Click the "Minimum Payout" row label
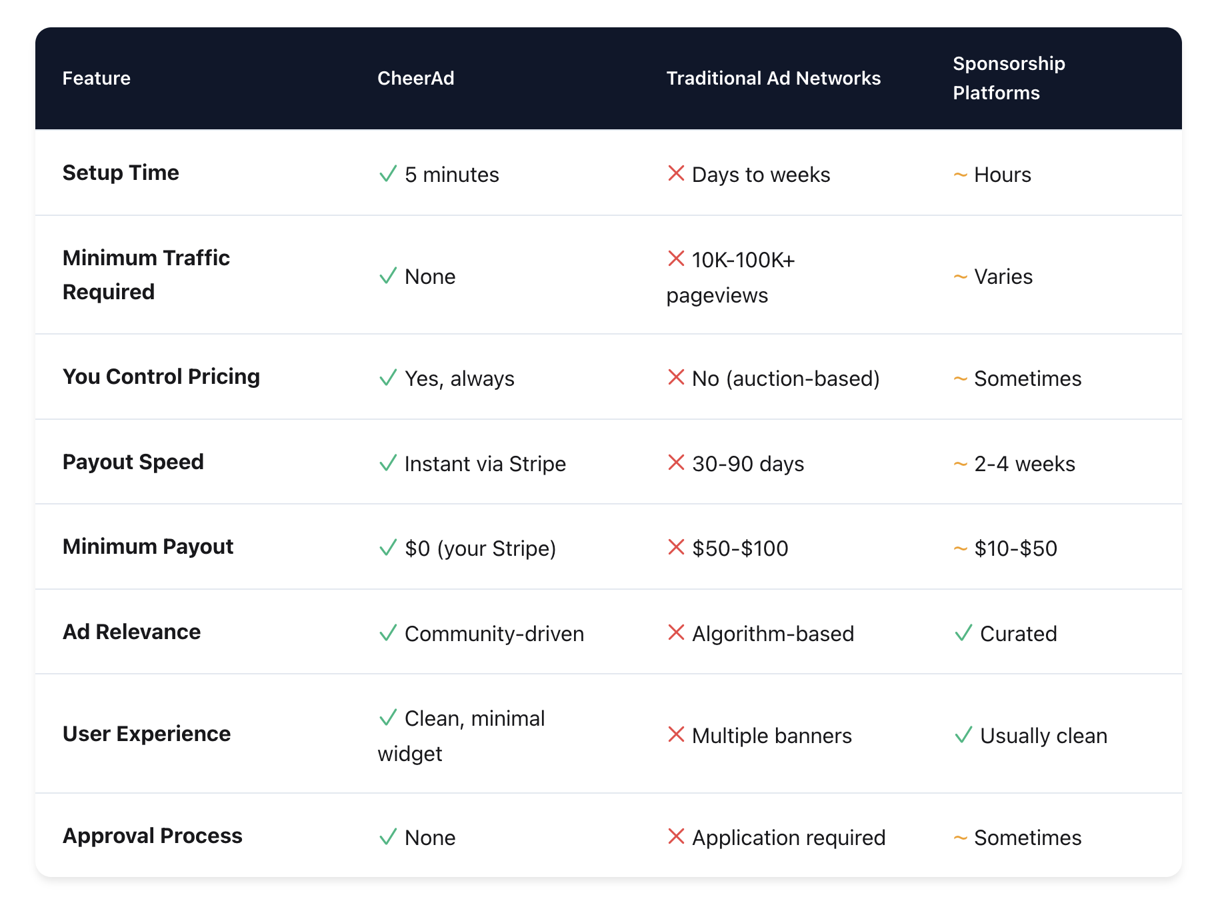Screen dimensions: 1220x909 pos(148,546)
